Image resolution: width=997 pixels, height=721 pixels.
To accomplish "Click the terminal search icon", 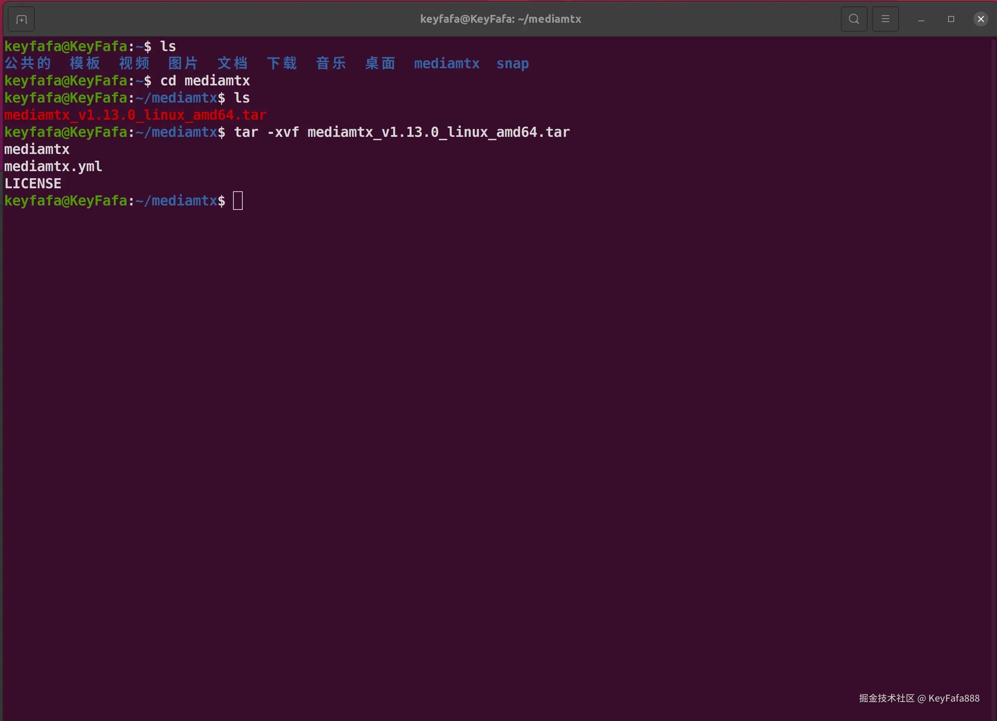I will [x=854, y=19].
